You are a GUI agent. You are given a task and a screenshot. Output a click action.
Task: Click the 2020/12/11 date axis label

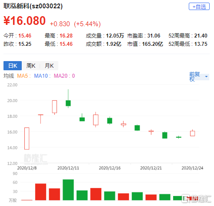click(x=68, y=168)
